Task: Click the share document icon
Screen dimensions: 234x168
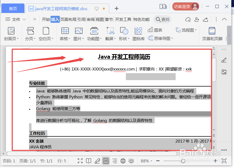Action: coord(205,20)
